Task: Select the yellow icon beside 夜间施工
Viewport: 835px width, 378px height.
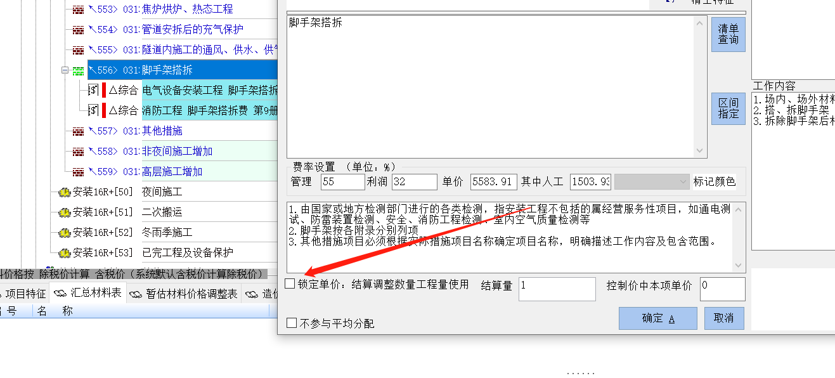Action: coord(65,192)
